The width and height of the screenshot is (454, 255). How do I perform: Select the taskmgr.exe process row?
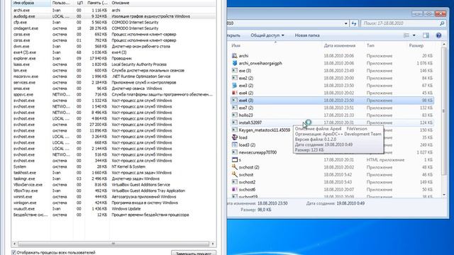tap(113, 178)
